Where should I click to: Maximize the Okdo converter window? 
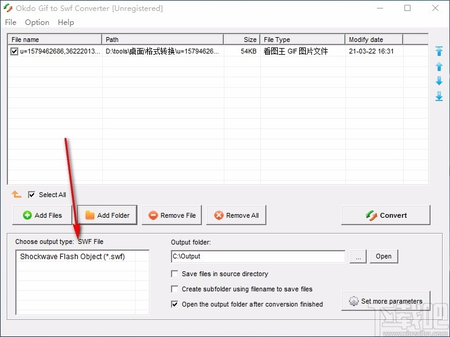(407, 8)
